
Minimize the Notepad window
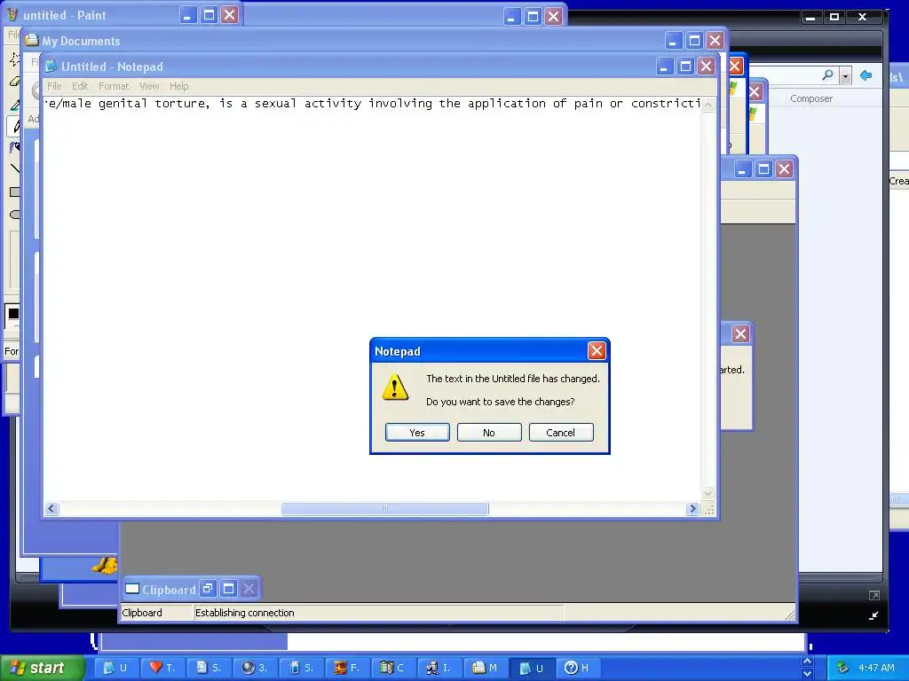click(664, 67)
